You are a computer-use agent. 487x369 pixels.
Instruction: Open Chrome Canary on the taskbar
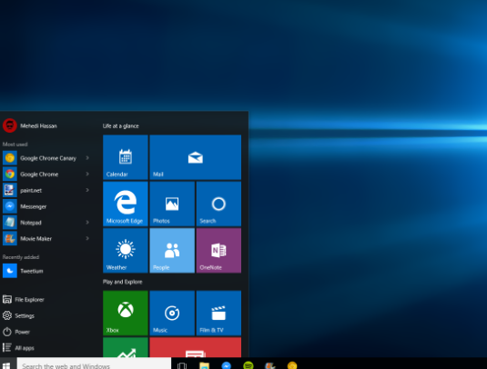point(292,365)
